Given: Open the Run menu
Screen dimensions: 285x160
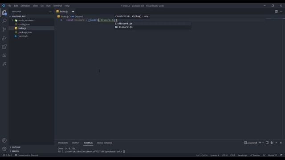Looking at the screenshot, I should (x=49, y=6).
